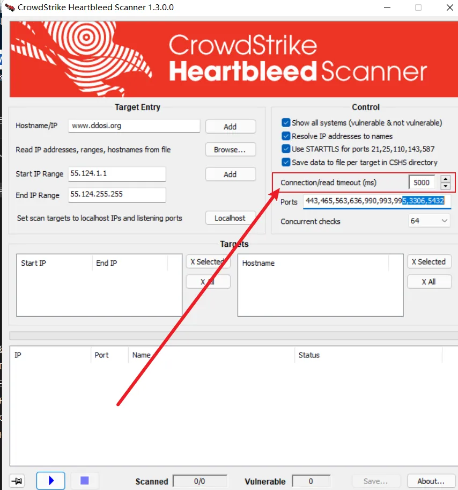Click the End IP Range field
458x490 pixels.
[117, 195]
